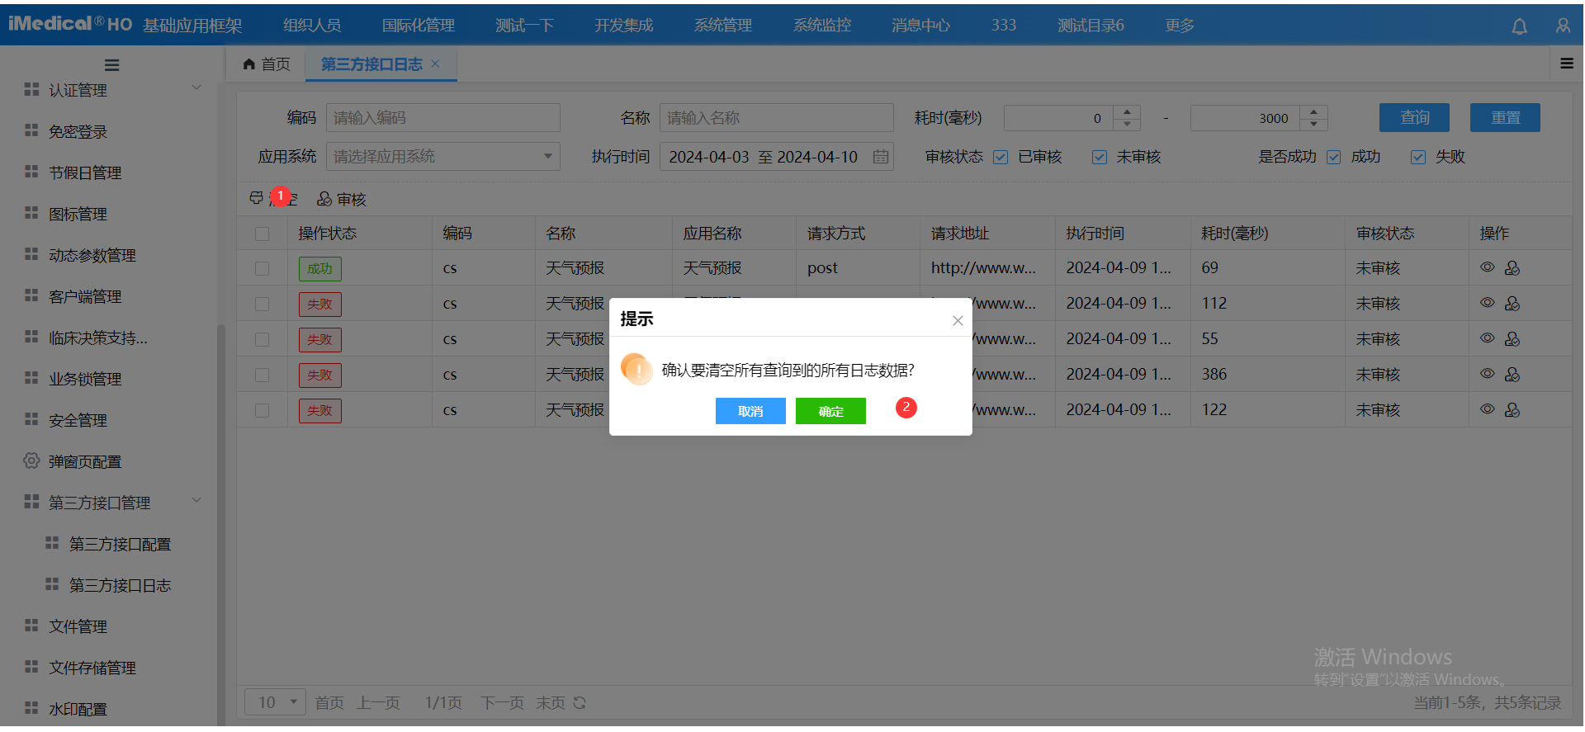Viewport: 1585px width, 732px height.
Task: Tick the table header select-all checkbox
Action: [263, 234]
